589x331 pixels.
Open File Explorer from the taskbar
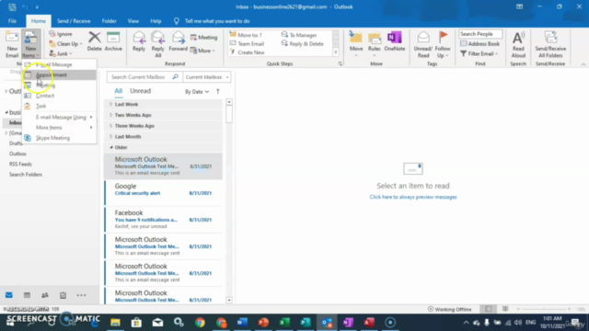tap(115, 323)
